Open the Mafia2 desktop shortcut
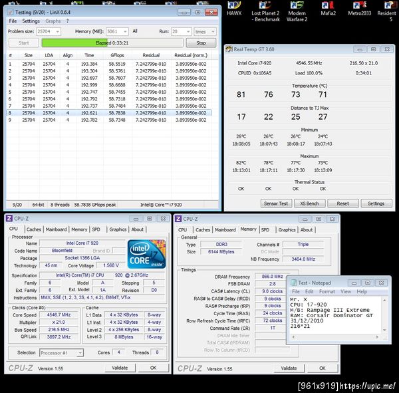The width and height of the screenshot is (399, 393). tap(328, 9)
